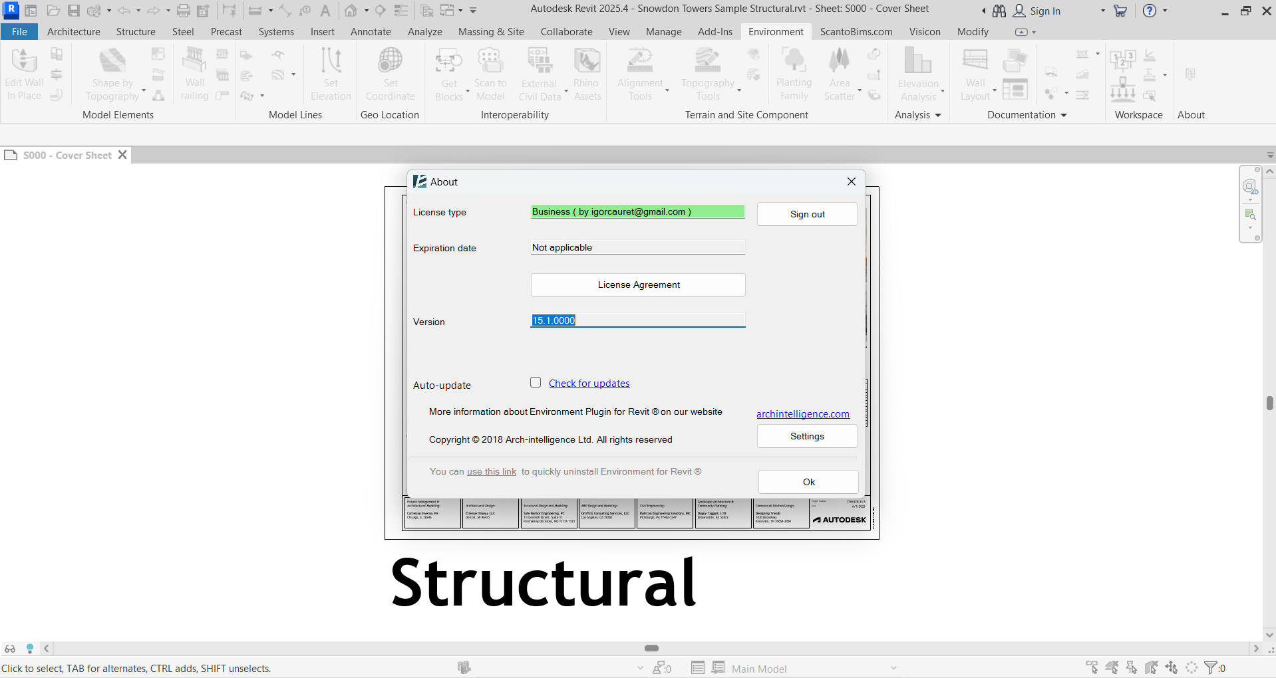Open the Help question mark icon

tap(1149, 11)
